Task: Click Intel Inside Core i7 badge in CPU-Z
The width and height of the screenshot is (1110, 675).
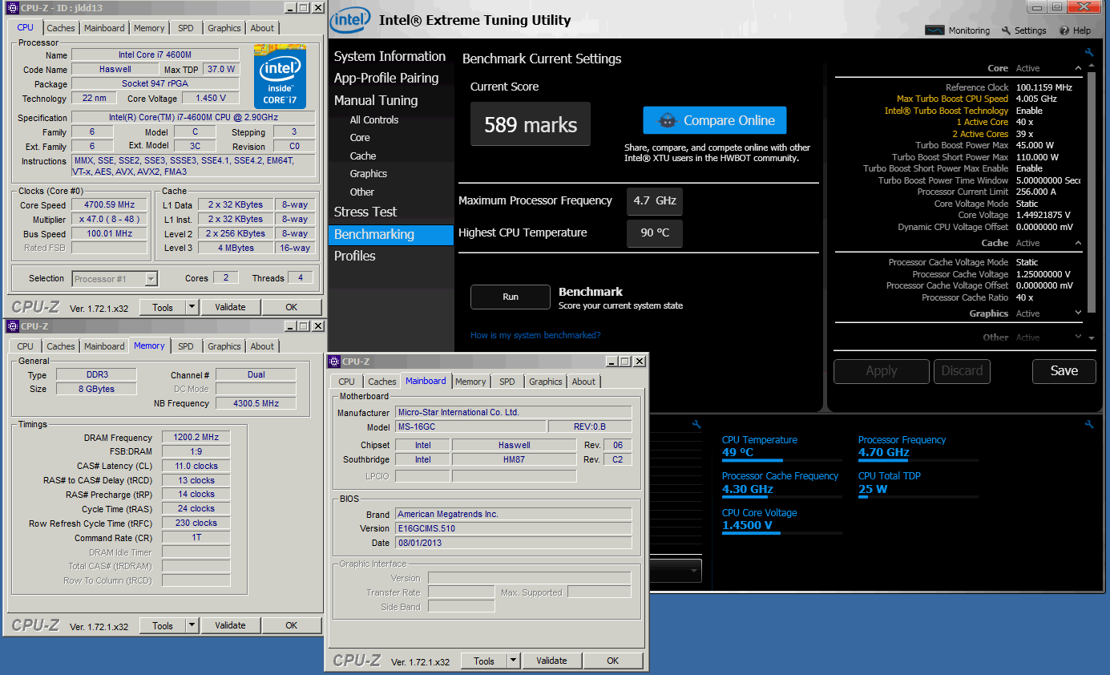Action: (281, 77)
